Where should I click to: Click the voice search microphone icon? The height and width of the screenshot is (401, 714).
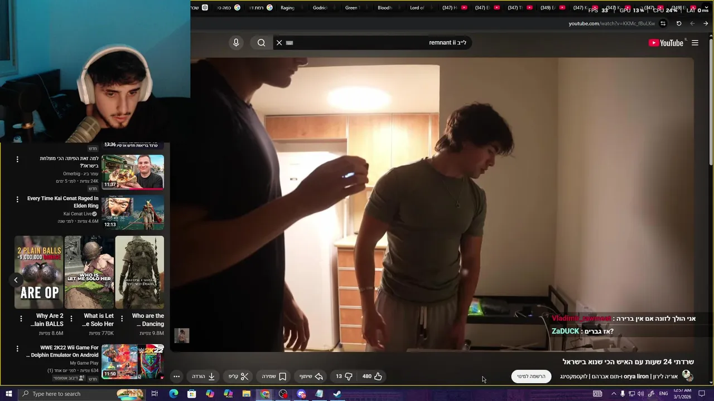click(236, 42)
